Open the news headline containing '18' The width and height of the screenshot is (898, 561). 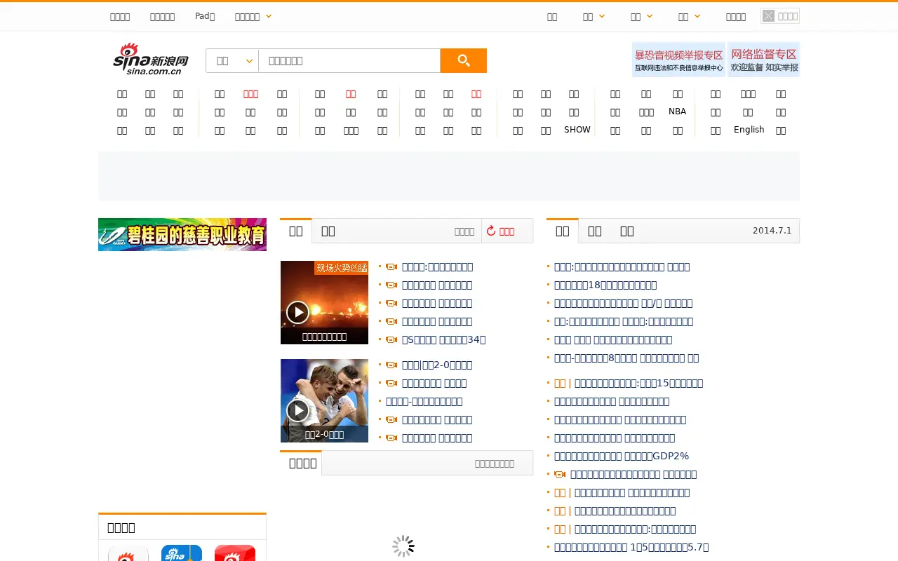tap(605, 285)
